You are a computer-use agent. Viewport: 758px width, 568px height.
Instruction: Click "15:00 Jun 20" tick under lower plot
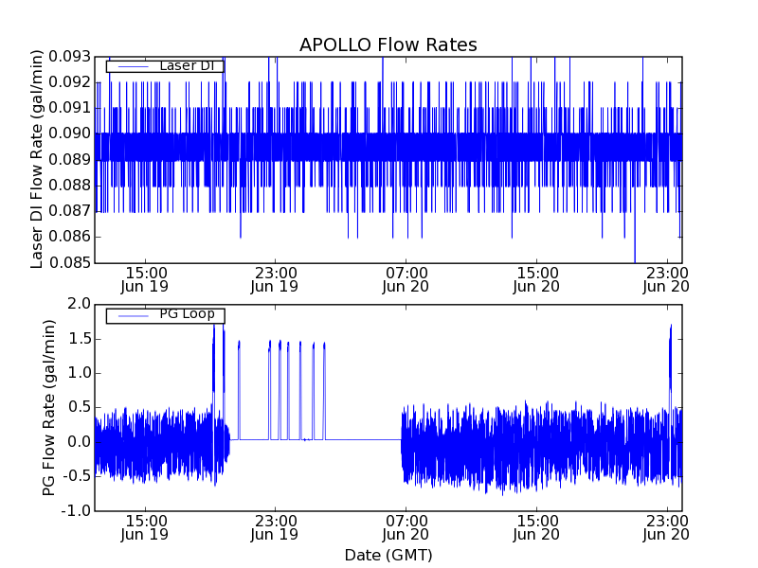tap(536, 527)
